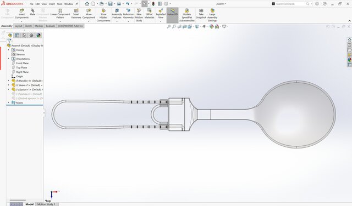The image size is (352, 206).
Task: Open the Save dropdown arrow
Action: click(114, 4)
